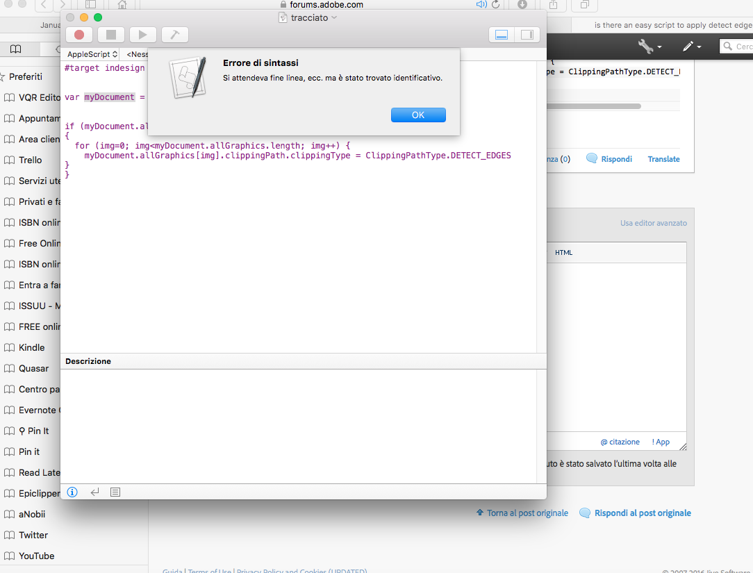
Task: Switch to HTML editor tab
Action: coord(563,253)
